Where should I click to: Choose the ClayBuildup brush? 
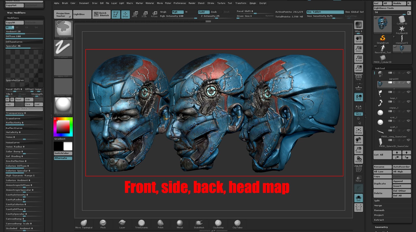pyautogui.click(x=218, y=223)
